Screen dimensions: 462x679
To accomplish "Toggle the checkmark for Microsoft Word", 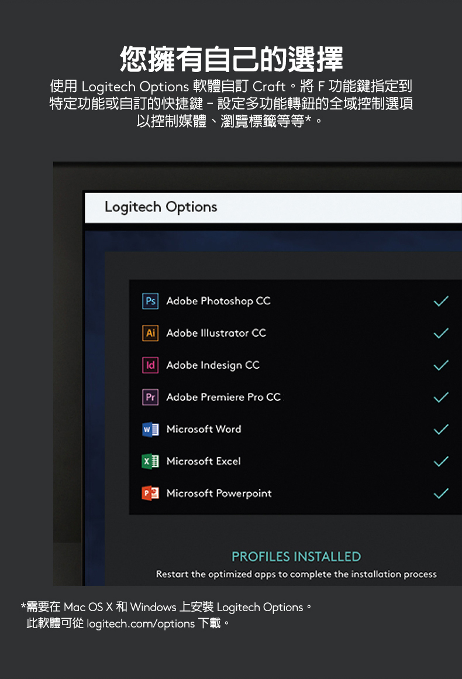I will [x=441, y=429].
